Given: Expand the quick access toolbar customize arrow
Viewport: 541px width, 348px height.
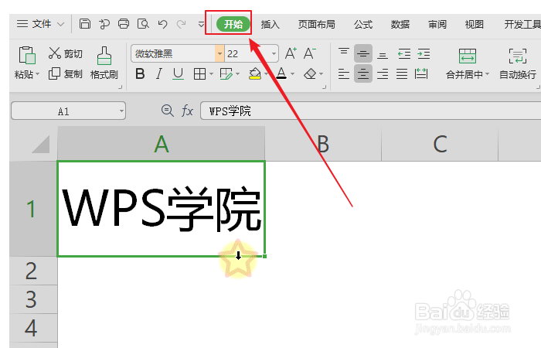Looking at the screenshot, I should 201,24.
